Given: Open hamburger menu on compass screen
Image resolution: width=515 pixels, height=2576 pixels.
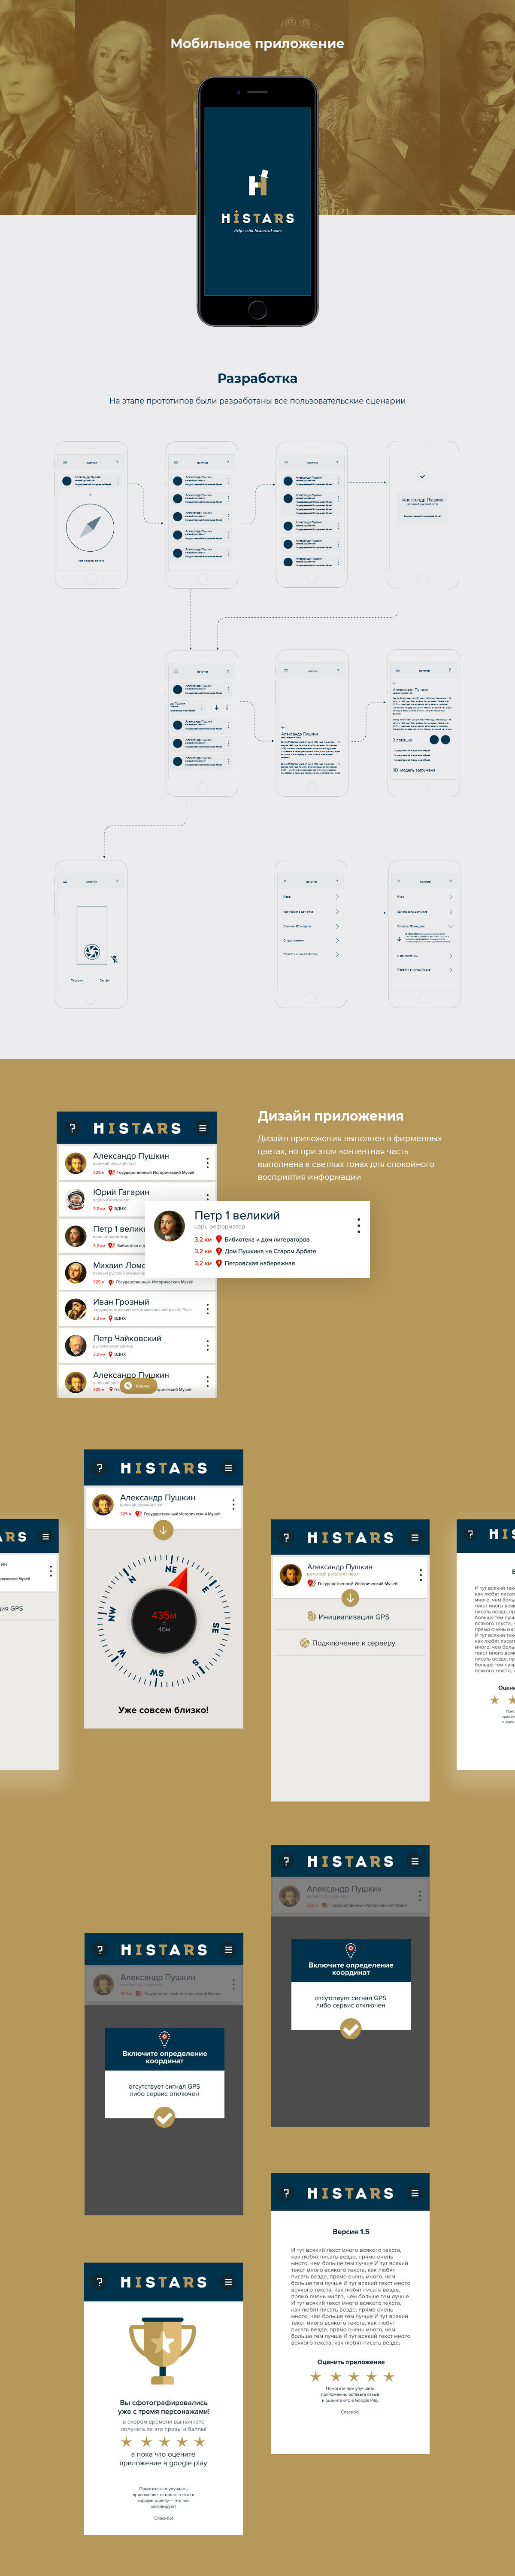Looking at the screenshot, I should point(229,1468).
